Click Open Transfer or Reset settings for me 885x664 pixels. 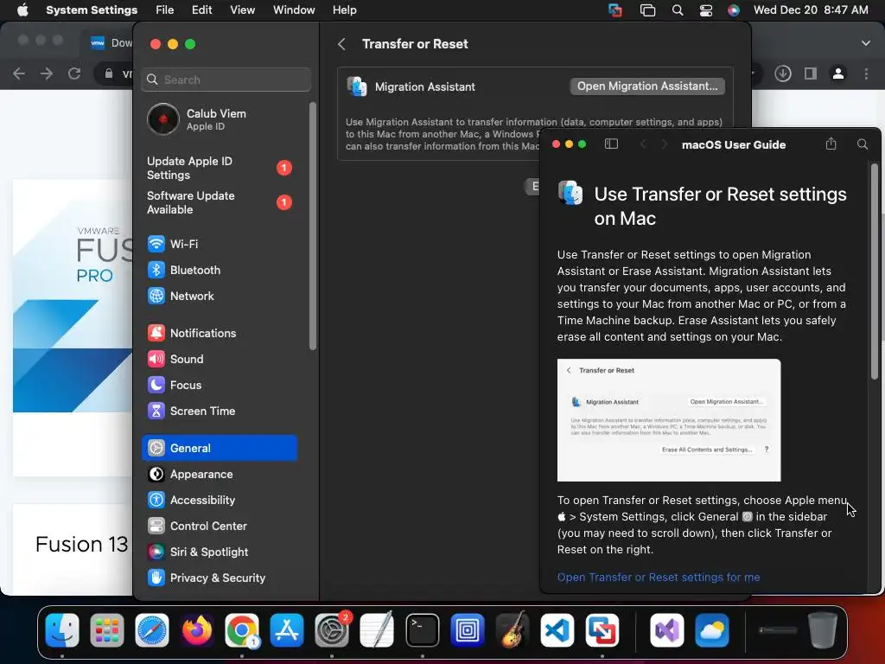pyautogui.click(x=658, y=577)
